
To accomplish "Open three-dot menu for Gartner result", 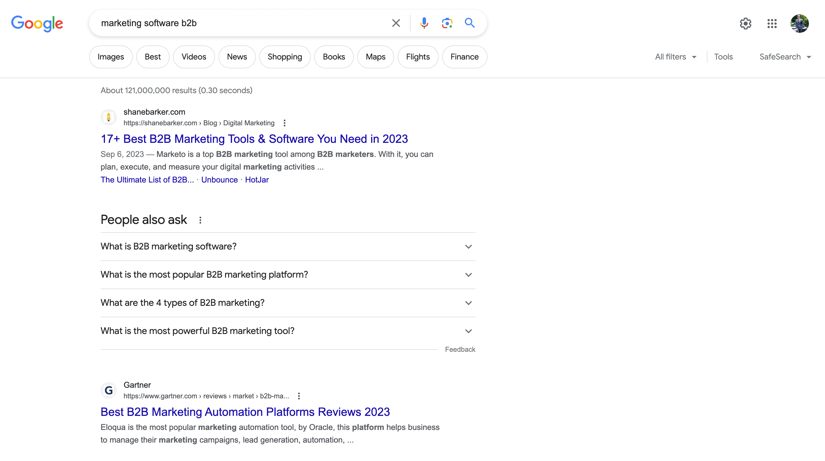I will [x=299, y=396].
